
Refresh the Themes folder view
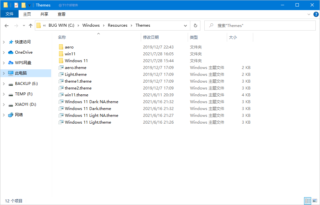(195, 26)
